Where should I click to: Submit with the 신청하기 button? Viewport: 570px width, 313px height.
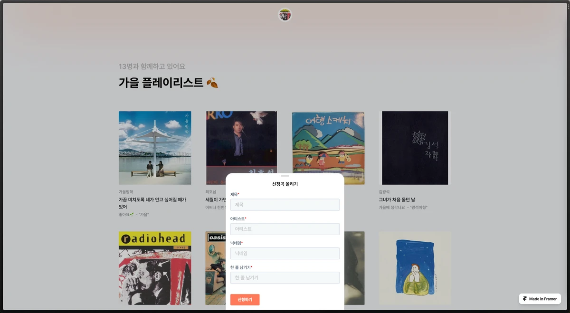pos(245,300)
